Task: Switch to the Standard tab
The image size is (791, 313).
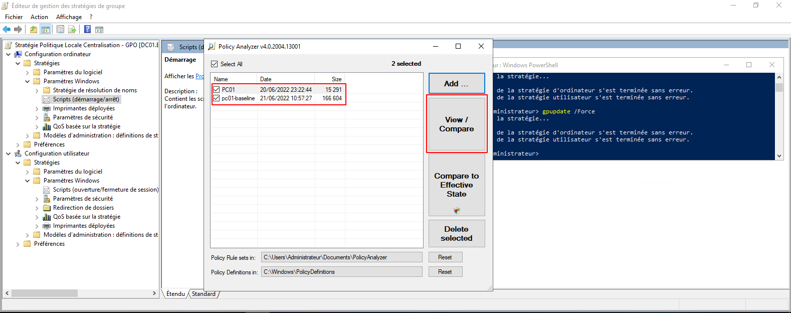Action: click(204, 294)
